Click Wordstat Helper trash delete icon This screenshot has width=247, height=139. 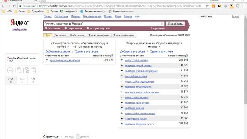34,70
